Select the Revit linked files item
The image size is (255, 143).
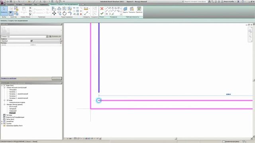coord(14,126)
